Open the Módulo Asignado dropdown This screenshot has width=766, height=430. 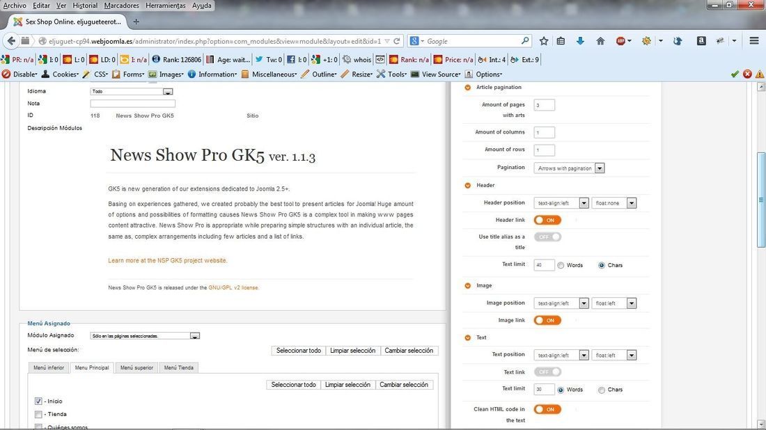coord(145,336)
